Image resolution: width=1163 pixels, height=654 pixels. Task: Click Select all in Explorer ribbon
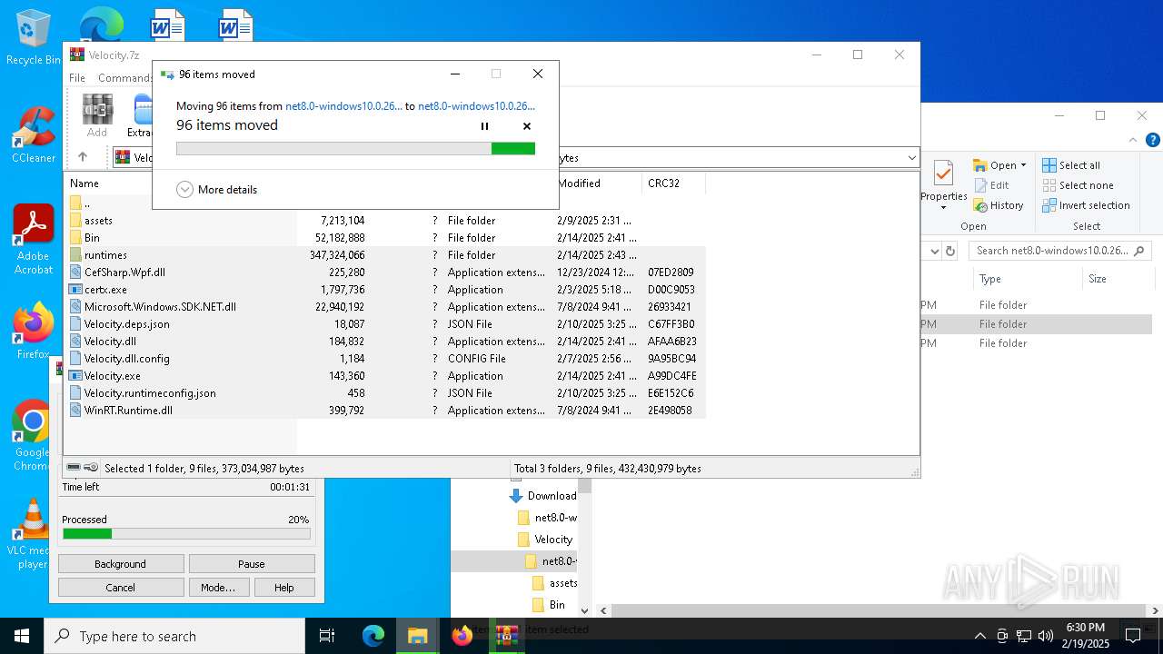(1071, 165)
